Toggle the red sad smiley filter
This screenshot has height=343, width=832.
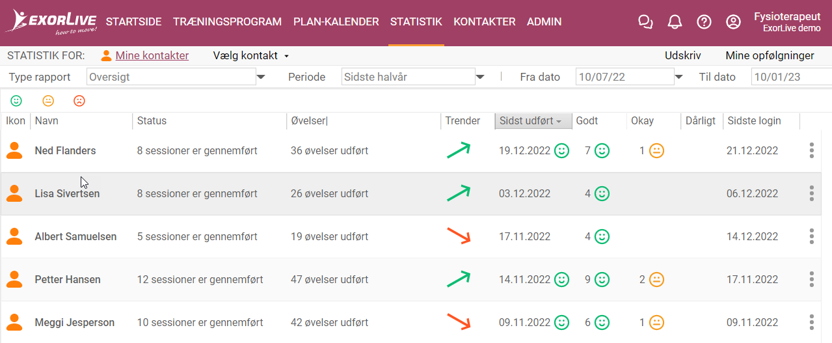point(79,101)
